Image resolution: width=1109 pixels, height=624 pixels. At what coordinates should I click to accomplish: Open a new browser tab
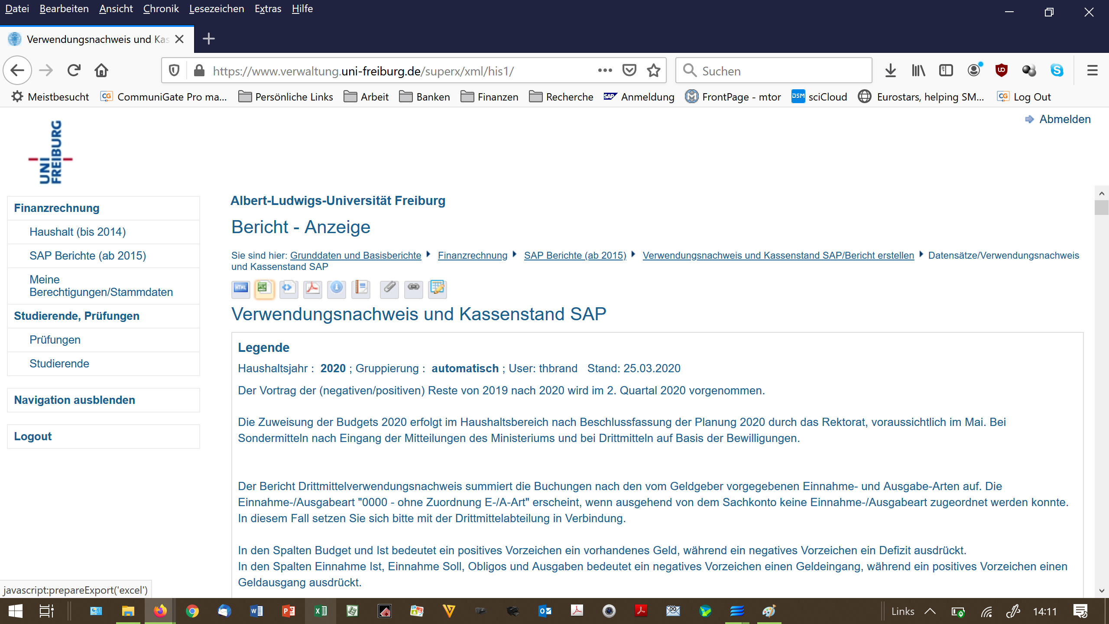pyautogui.click(x=209, y=39)
